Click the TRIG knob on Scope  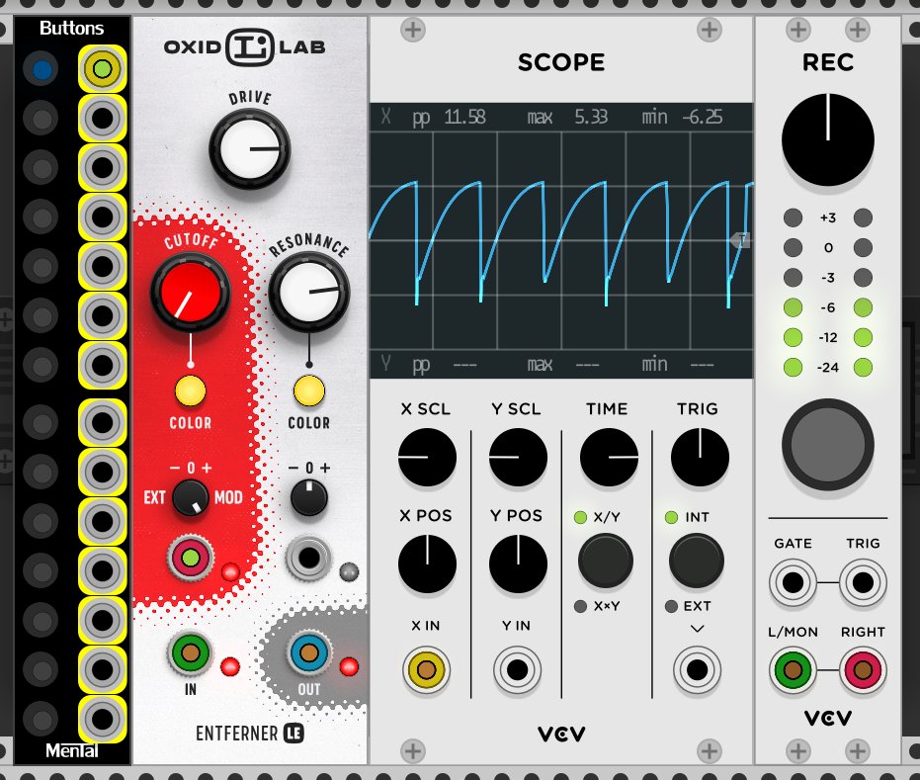pos(700,457)
